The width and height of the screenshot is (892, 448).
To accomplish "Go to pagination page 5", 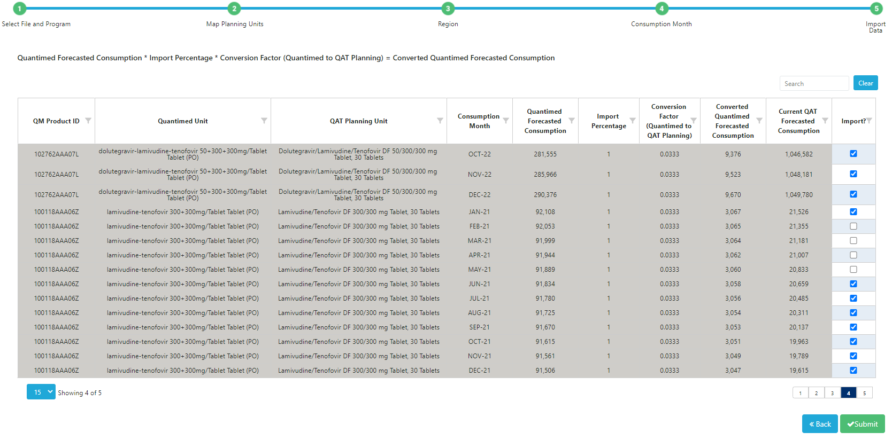I will click(x=865, y=393).
